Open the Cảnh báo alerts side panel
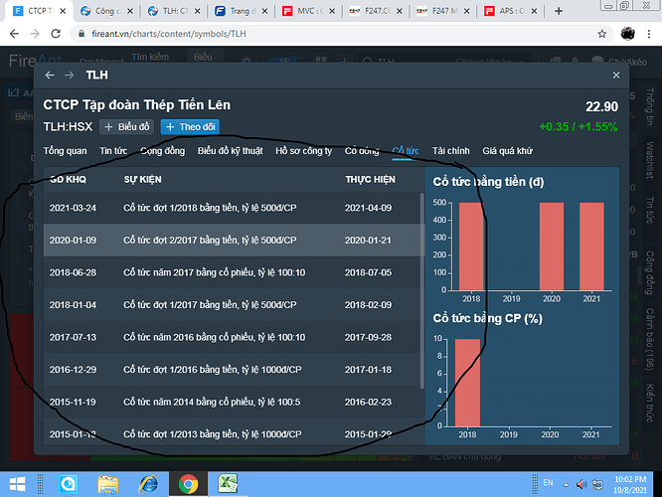662x497 pixels. click(x=650, y=339)
